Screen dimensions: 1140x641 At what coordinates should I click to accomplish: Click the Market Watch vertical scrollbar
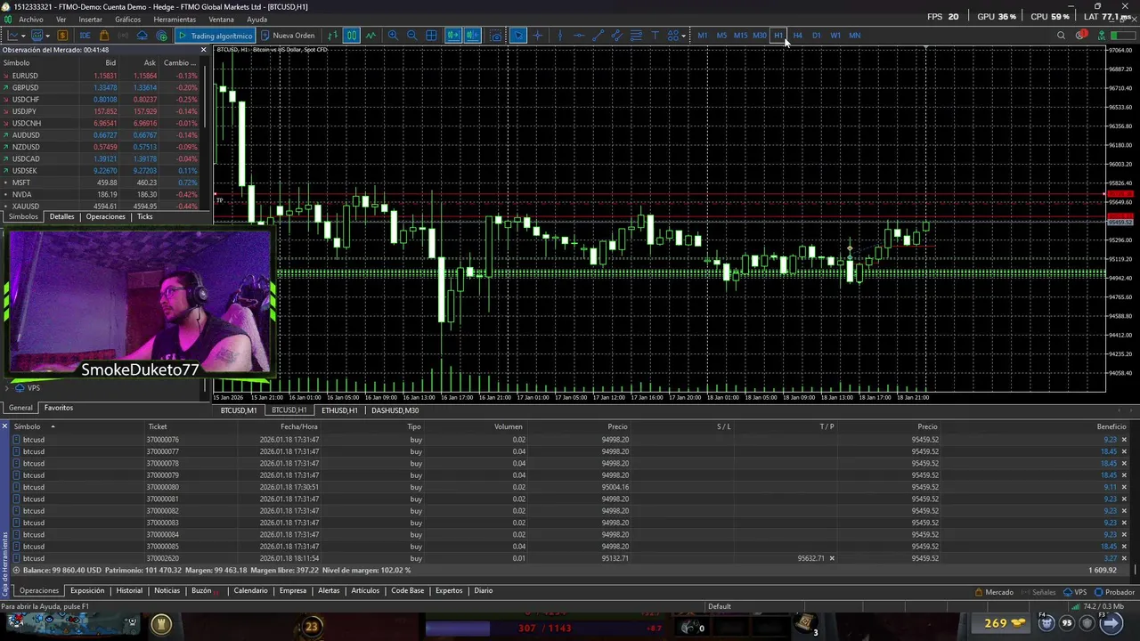pyautogui.click(x=207, y=98)
